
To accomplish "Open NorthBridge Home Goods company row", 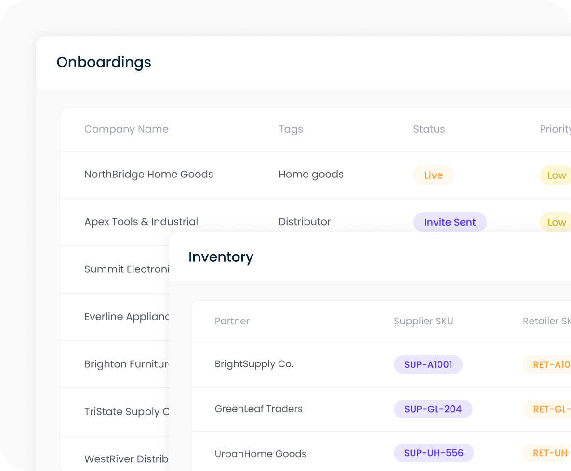I will point(148,175).
